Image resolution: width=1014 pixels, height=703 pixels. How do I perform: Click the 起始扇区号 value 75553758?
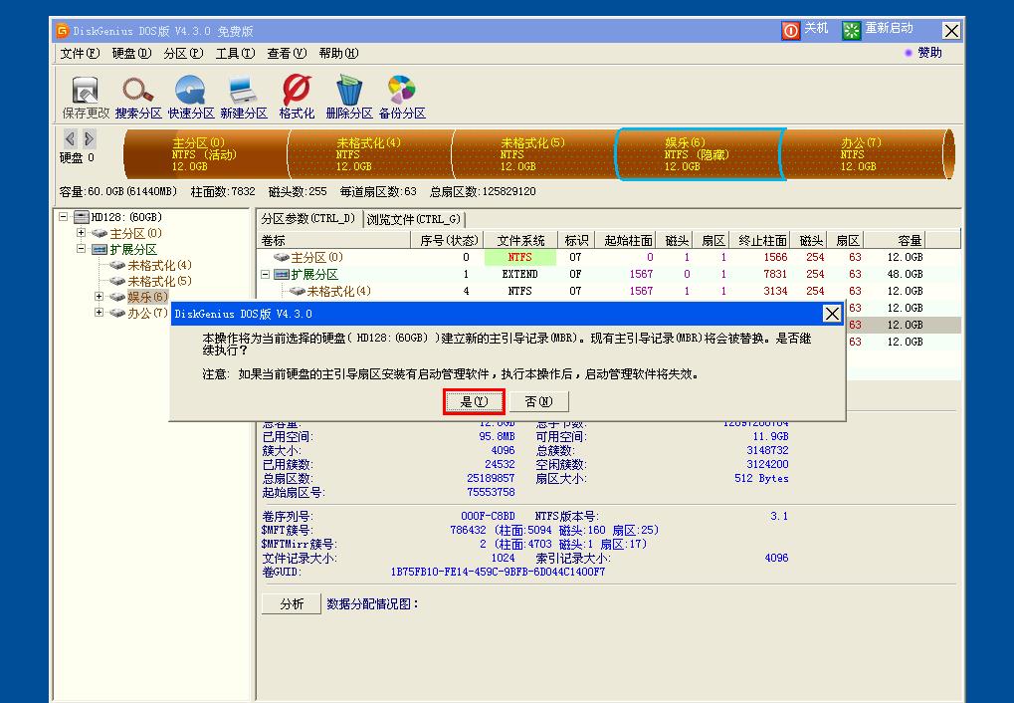(491, 492)
